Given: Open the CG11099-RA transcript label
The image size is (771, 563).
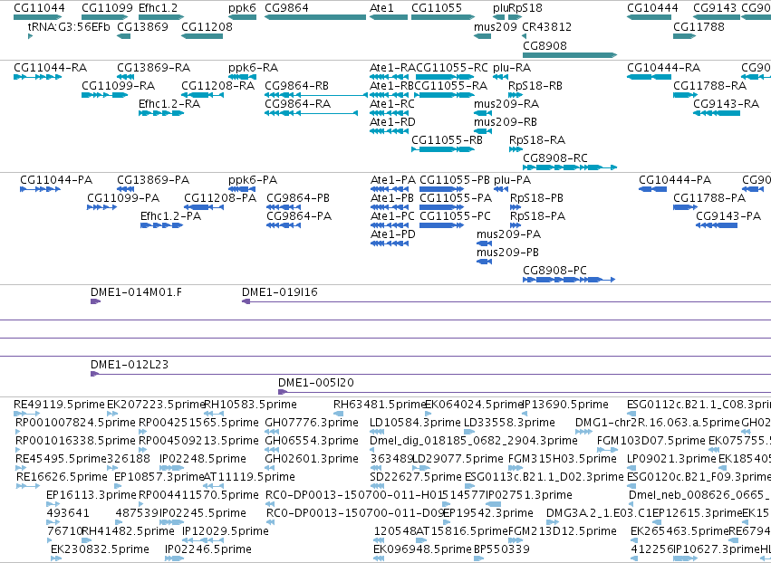Looking at the screenshot, I should [x=118, y=85].
